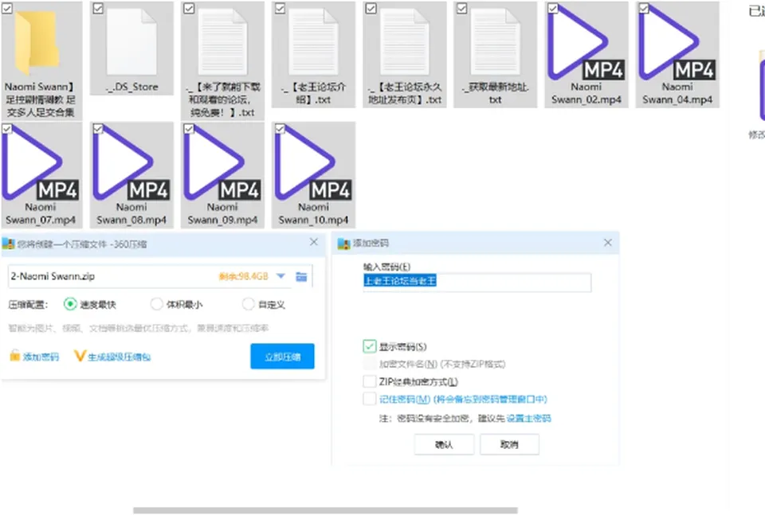The height and width of the screenshot is (515, 765).
Task: Confirm the password with the 确认 button
Action: click(444, 444)
